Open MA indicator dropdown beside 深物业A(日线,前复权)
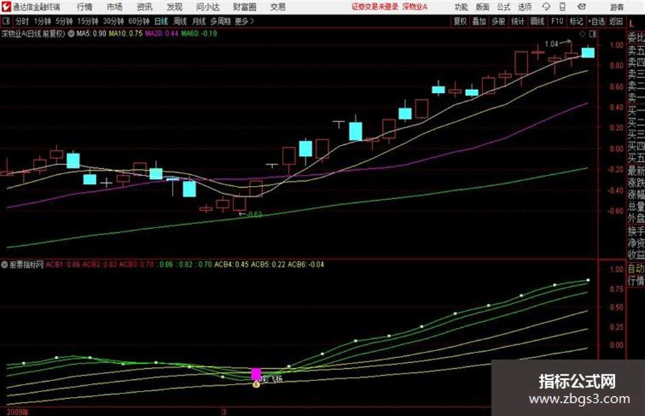 [x=71, y=33]
